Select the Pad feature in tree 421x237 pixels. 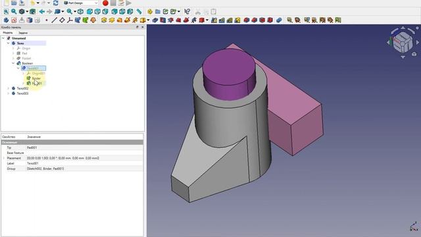[x=24, y=53]
